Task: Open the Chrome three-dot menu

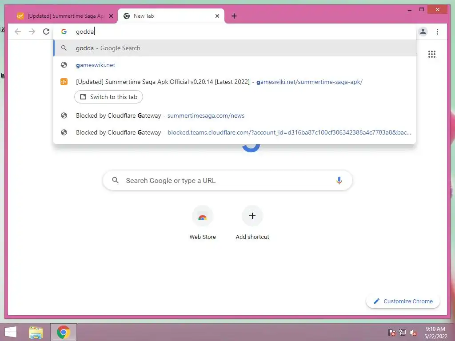Action: coord(437,32)
